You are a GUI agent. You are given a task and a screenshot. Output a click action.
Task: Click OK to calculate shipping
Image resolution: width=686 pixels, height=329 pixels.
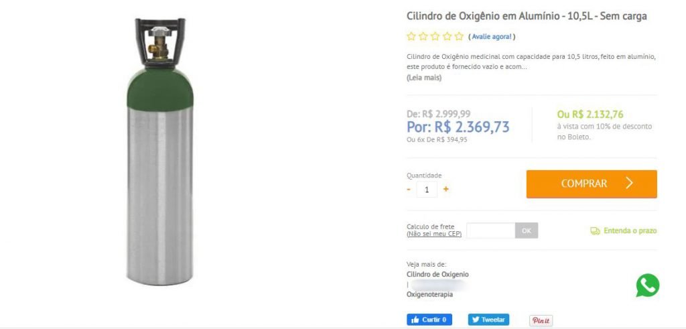click(x=527, y=231)
